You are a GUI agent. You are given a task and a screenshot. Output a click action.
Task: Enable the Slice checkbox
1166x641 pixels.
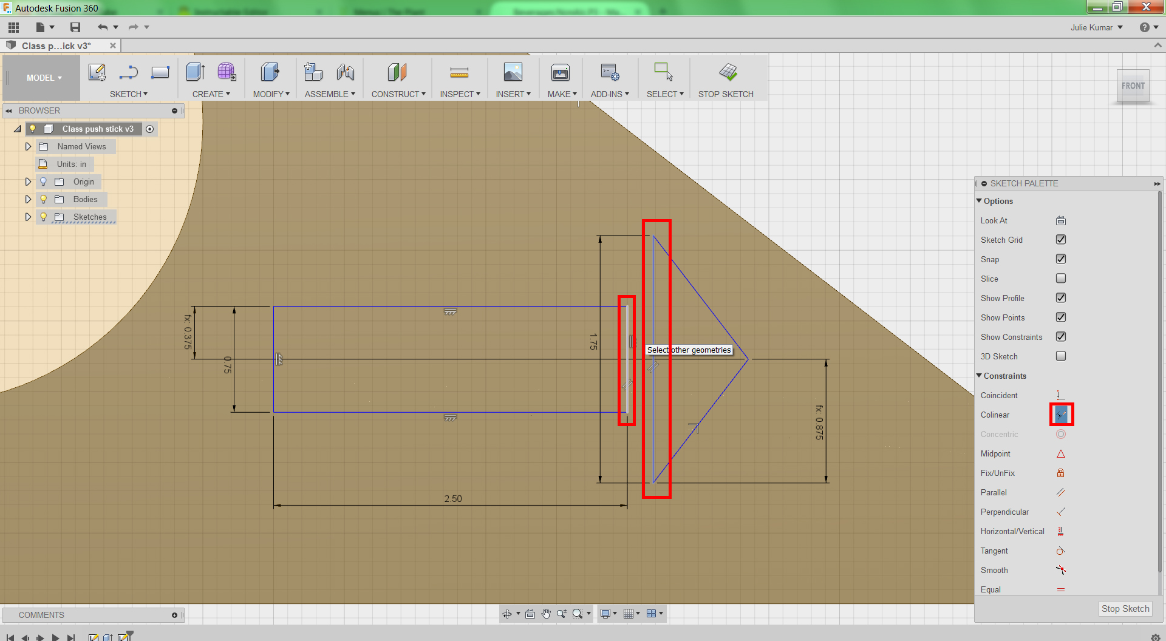click(x=1061, y=279)
